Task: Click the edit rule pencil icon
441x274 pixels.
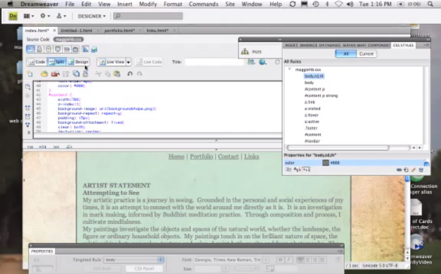Action: (x=413, y=170)
